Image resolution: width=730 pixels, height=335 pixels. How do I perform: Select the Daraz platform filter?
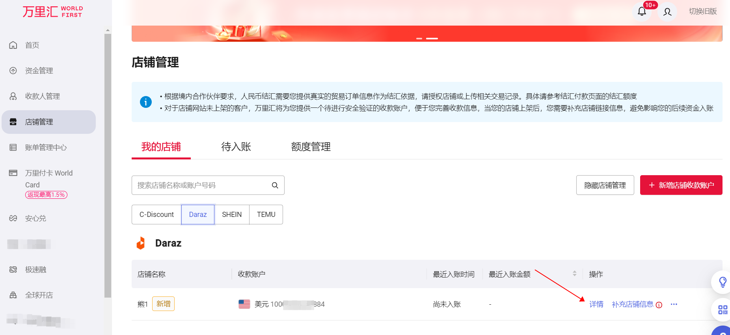[197, 215]
